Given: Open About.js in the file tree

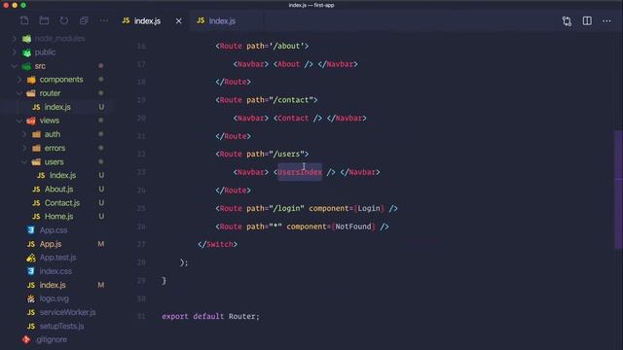Looking at the screenshot, I should (x=58, y=190).
